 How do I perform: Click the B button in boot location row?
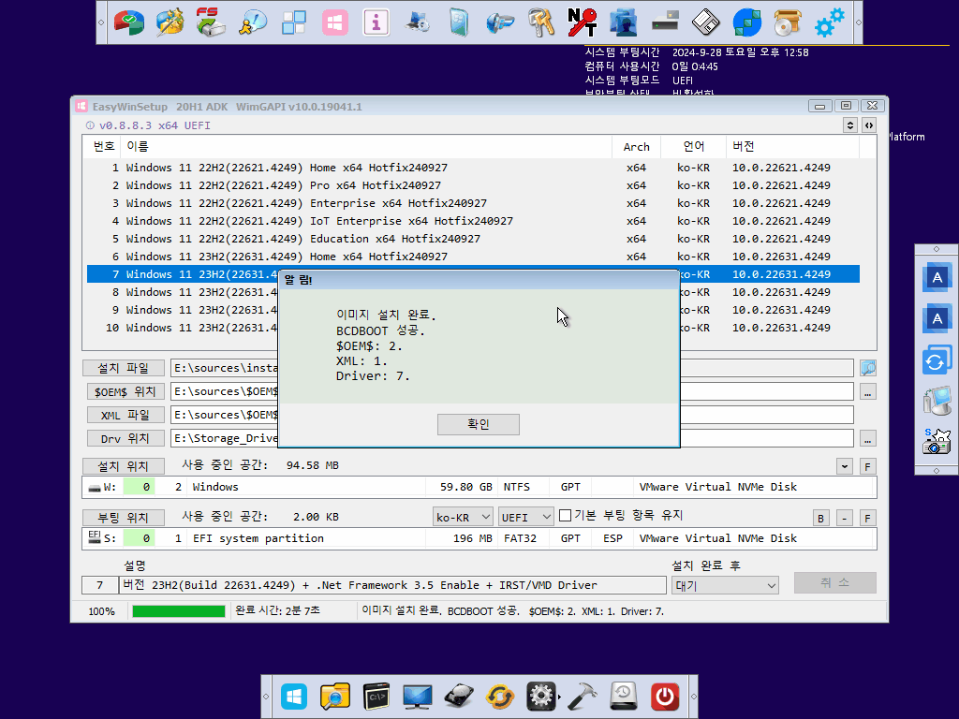[820, 519]
